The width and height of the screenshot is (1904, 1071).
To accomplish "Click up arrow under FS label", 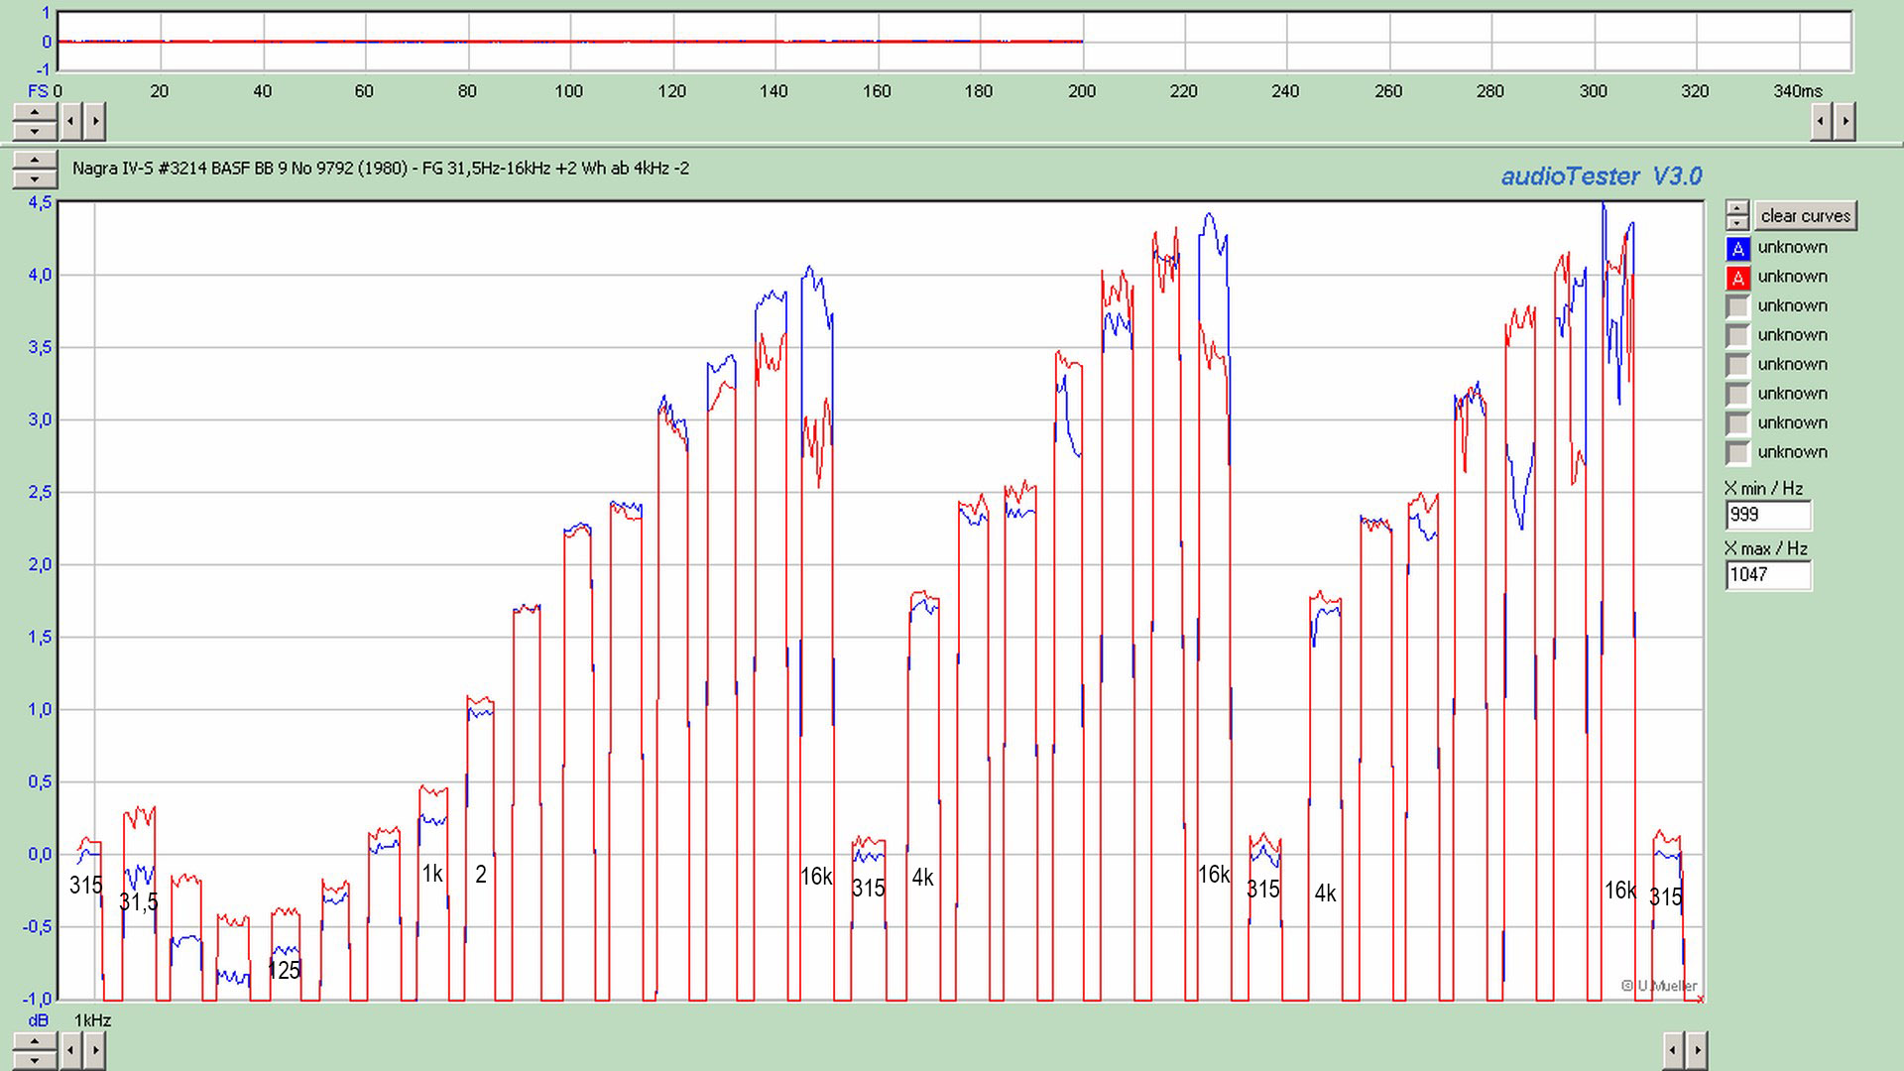I will tap(35, 114).
